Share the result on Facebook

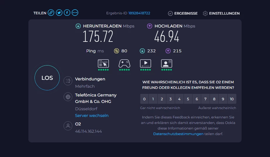pyautogui.click(x=67, y=13)
